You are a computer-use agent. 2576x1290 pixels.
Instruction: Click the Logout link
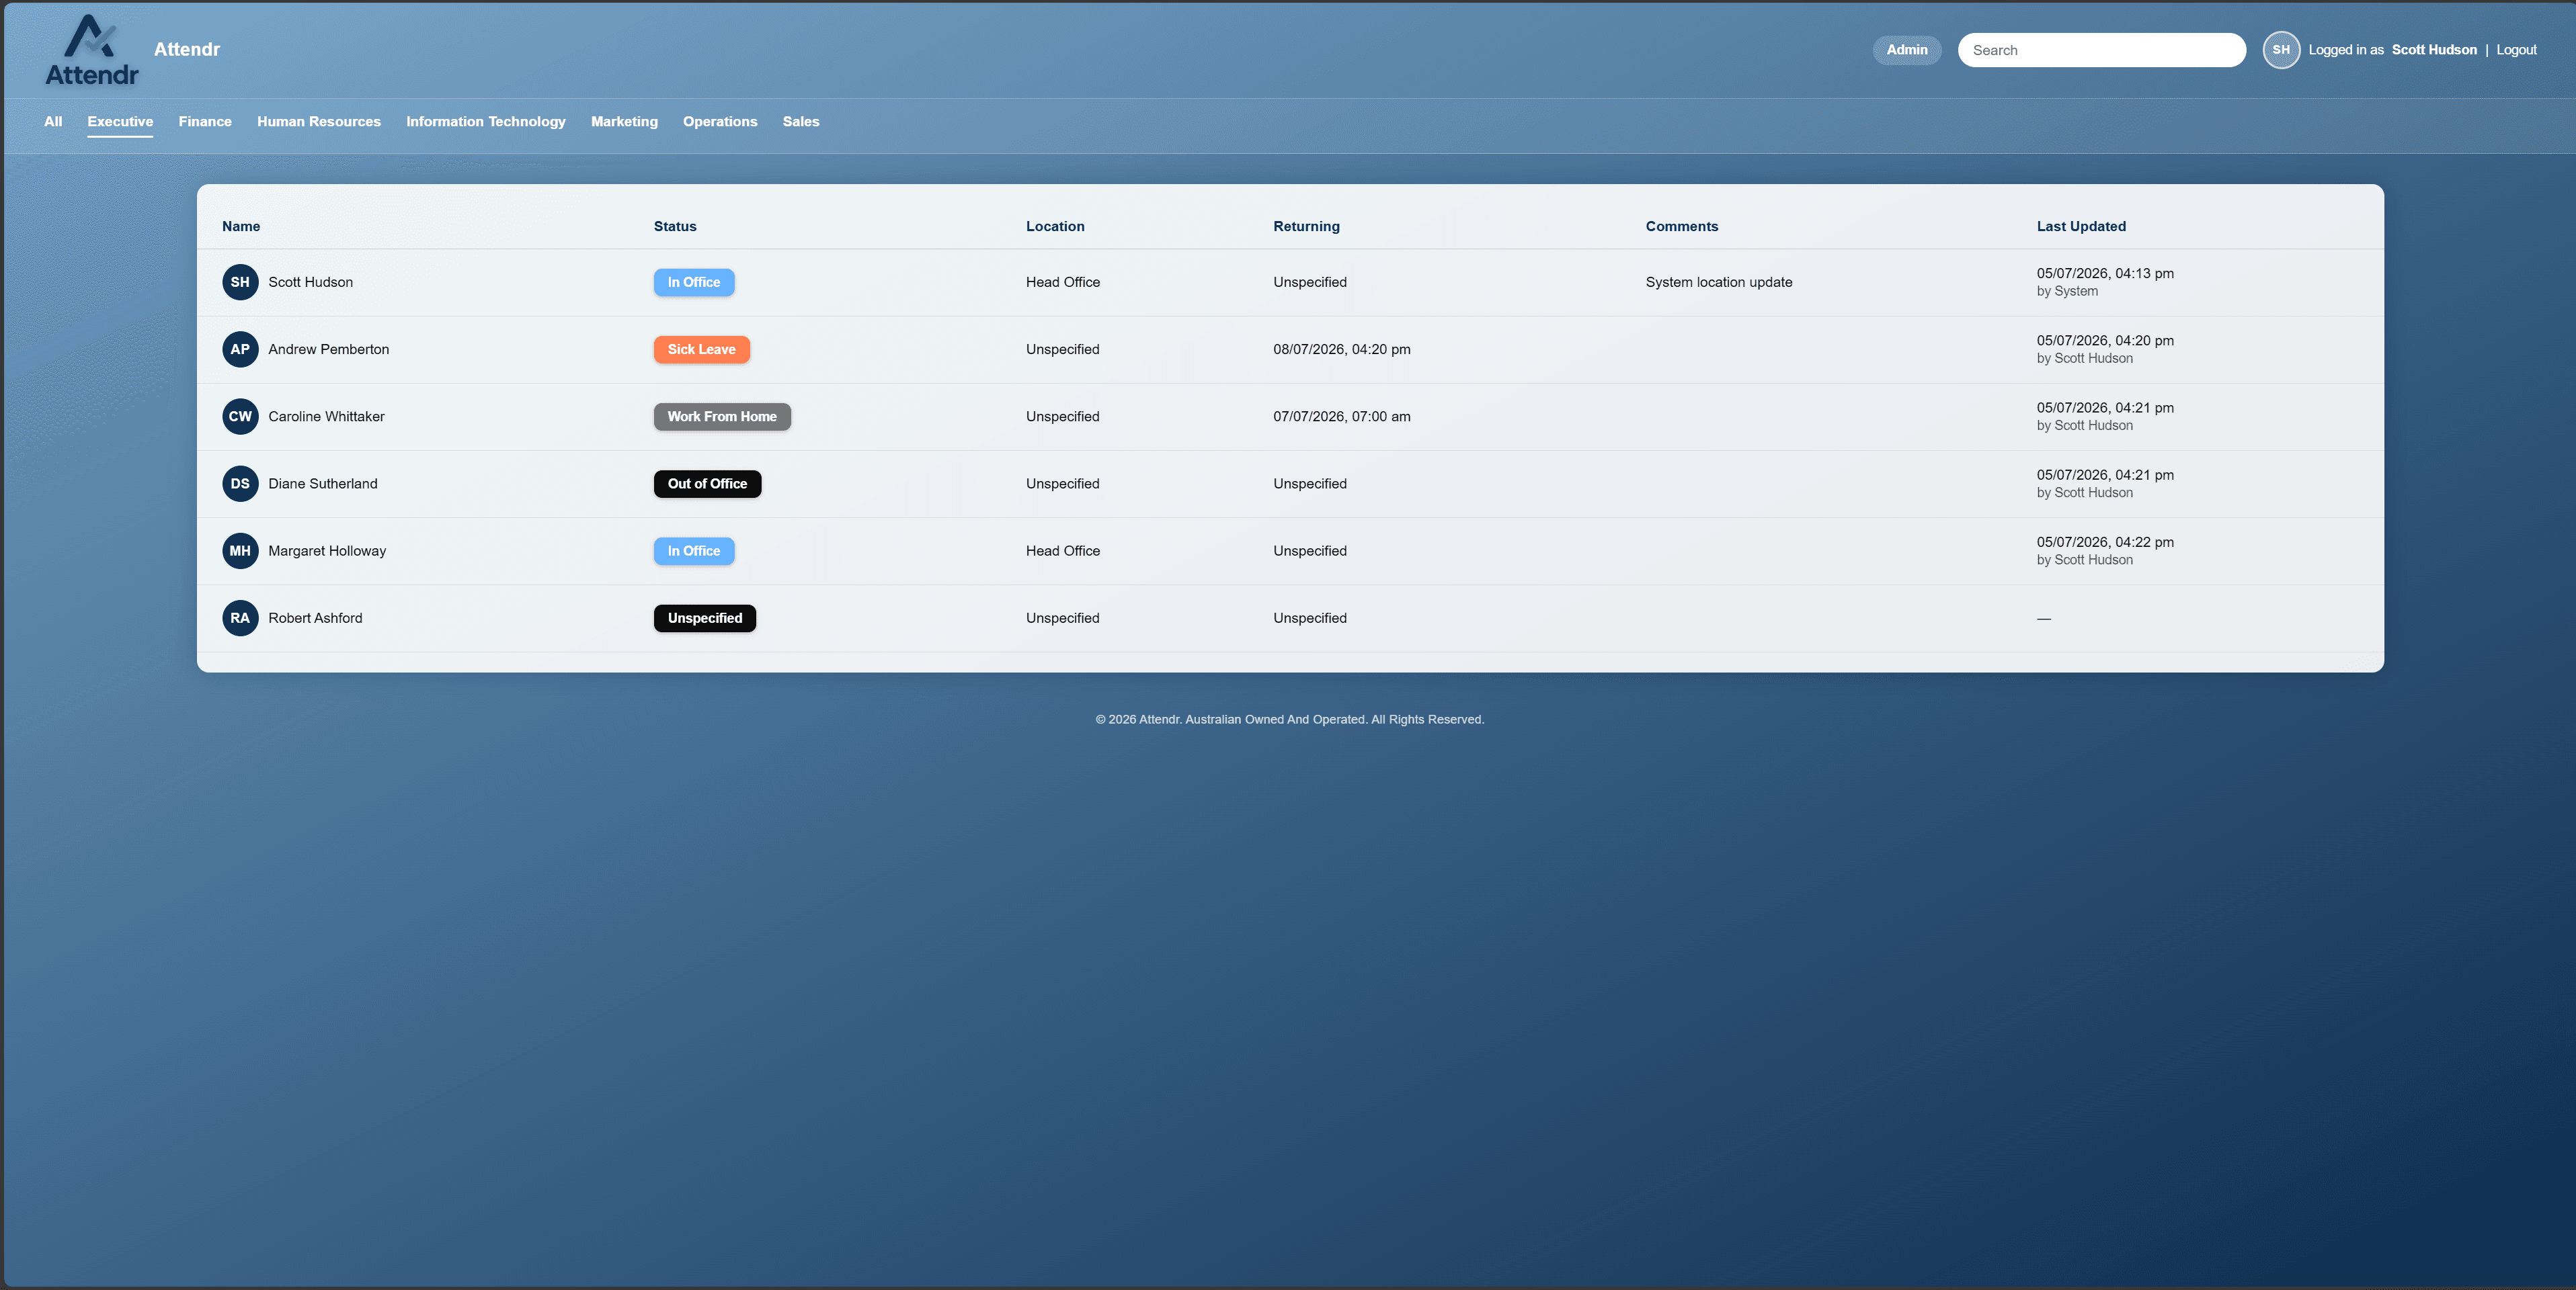pos(2516,50)
